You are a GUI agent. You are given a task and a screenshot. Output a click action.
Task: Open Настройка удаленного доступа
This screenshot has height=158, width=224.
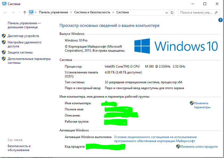pyautogui.click(x=25, y=44)
